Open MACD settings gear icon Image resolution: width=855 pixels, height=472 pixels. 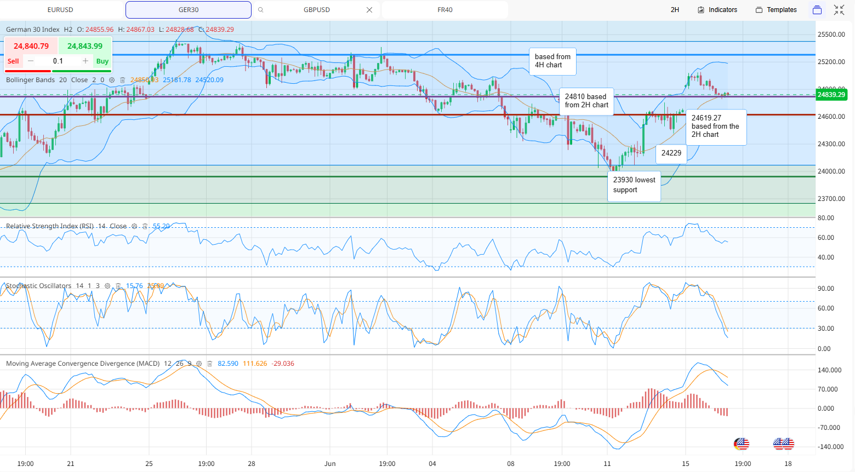pyautogui.click(x=199, y=364)
